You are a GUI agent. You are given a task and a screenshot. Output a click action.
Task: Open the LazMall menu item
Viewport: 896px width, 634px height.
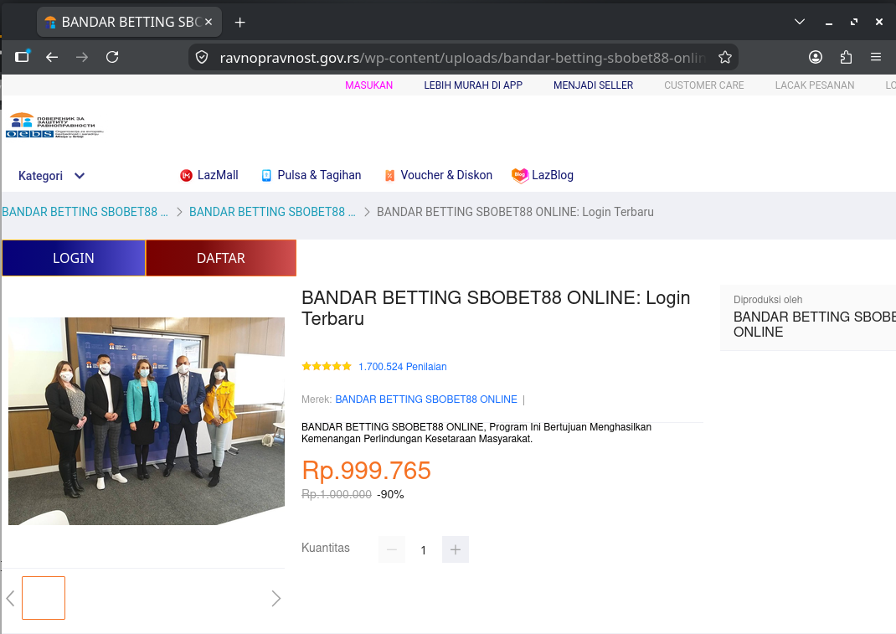(x=209, y=175)
